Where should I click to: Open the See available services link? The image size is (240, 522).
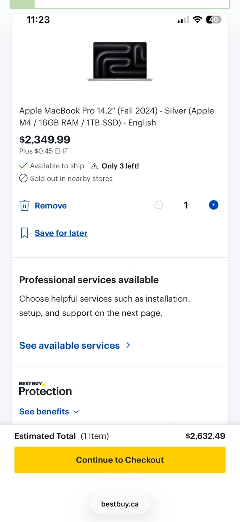pyautogui.click(x=69, y=345)
